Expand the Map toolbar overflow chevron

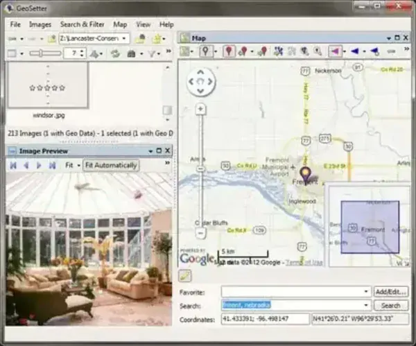(406, 49)
